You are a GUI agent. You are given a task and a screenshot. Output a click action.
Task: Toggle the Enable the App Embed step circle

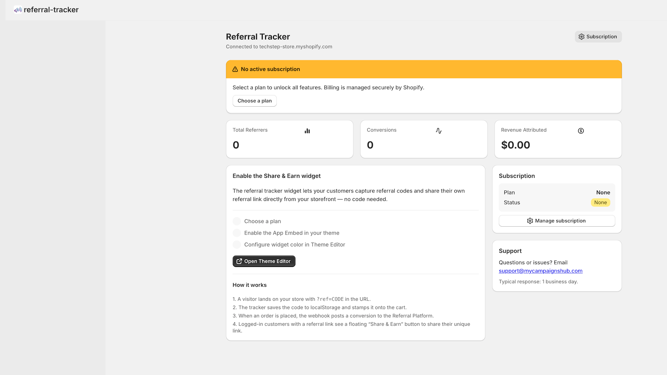coord(237,233)
